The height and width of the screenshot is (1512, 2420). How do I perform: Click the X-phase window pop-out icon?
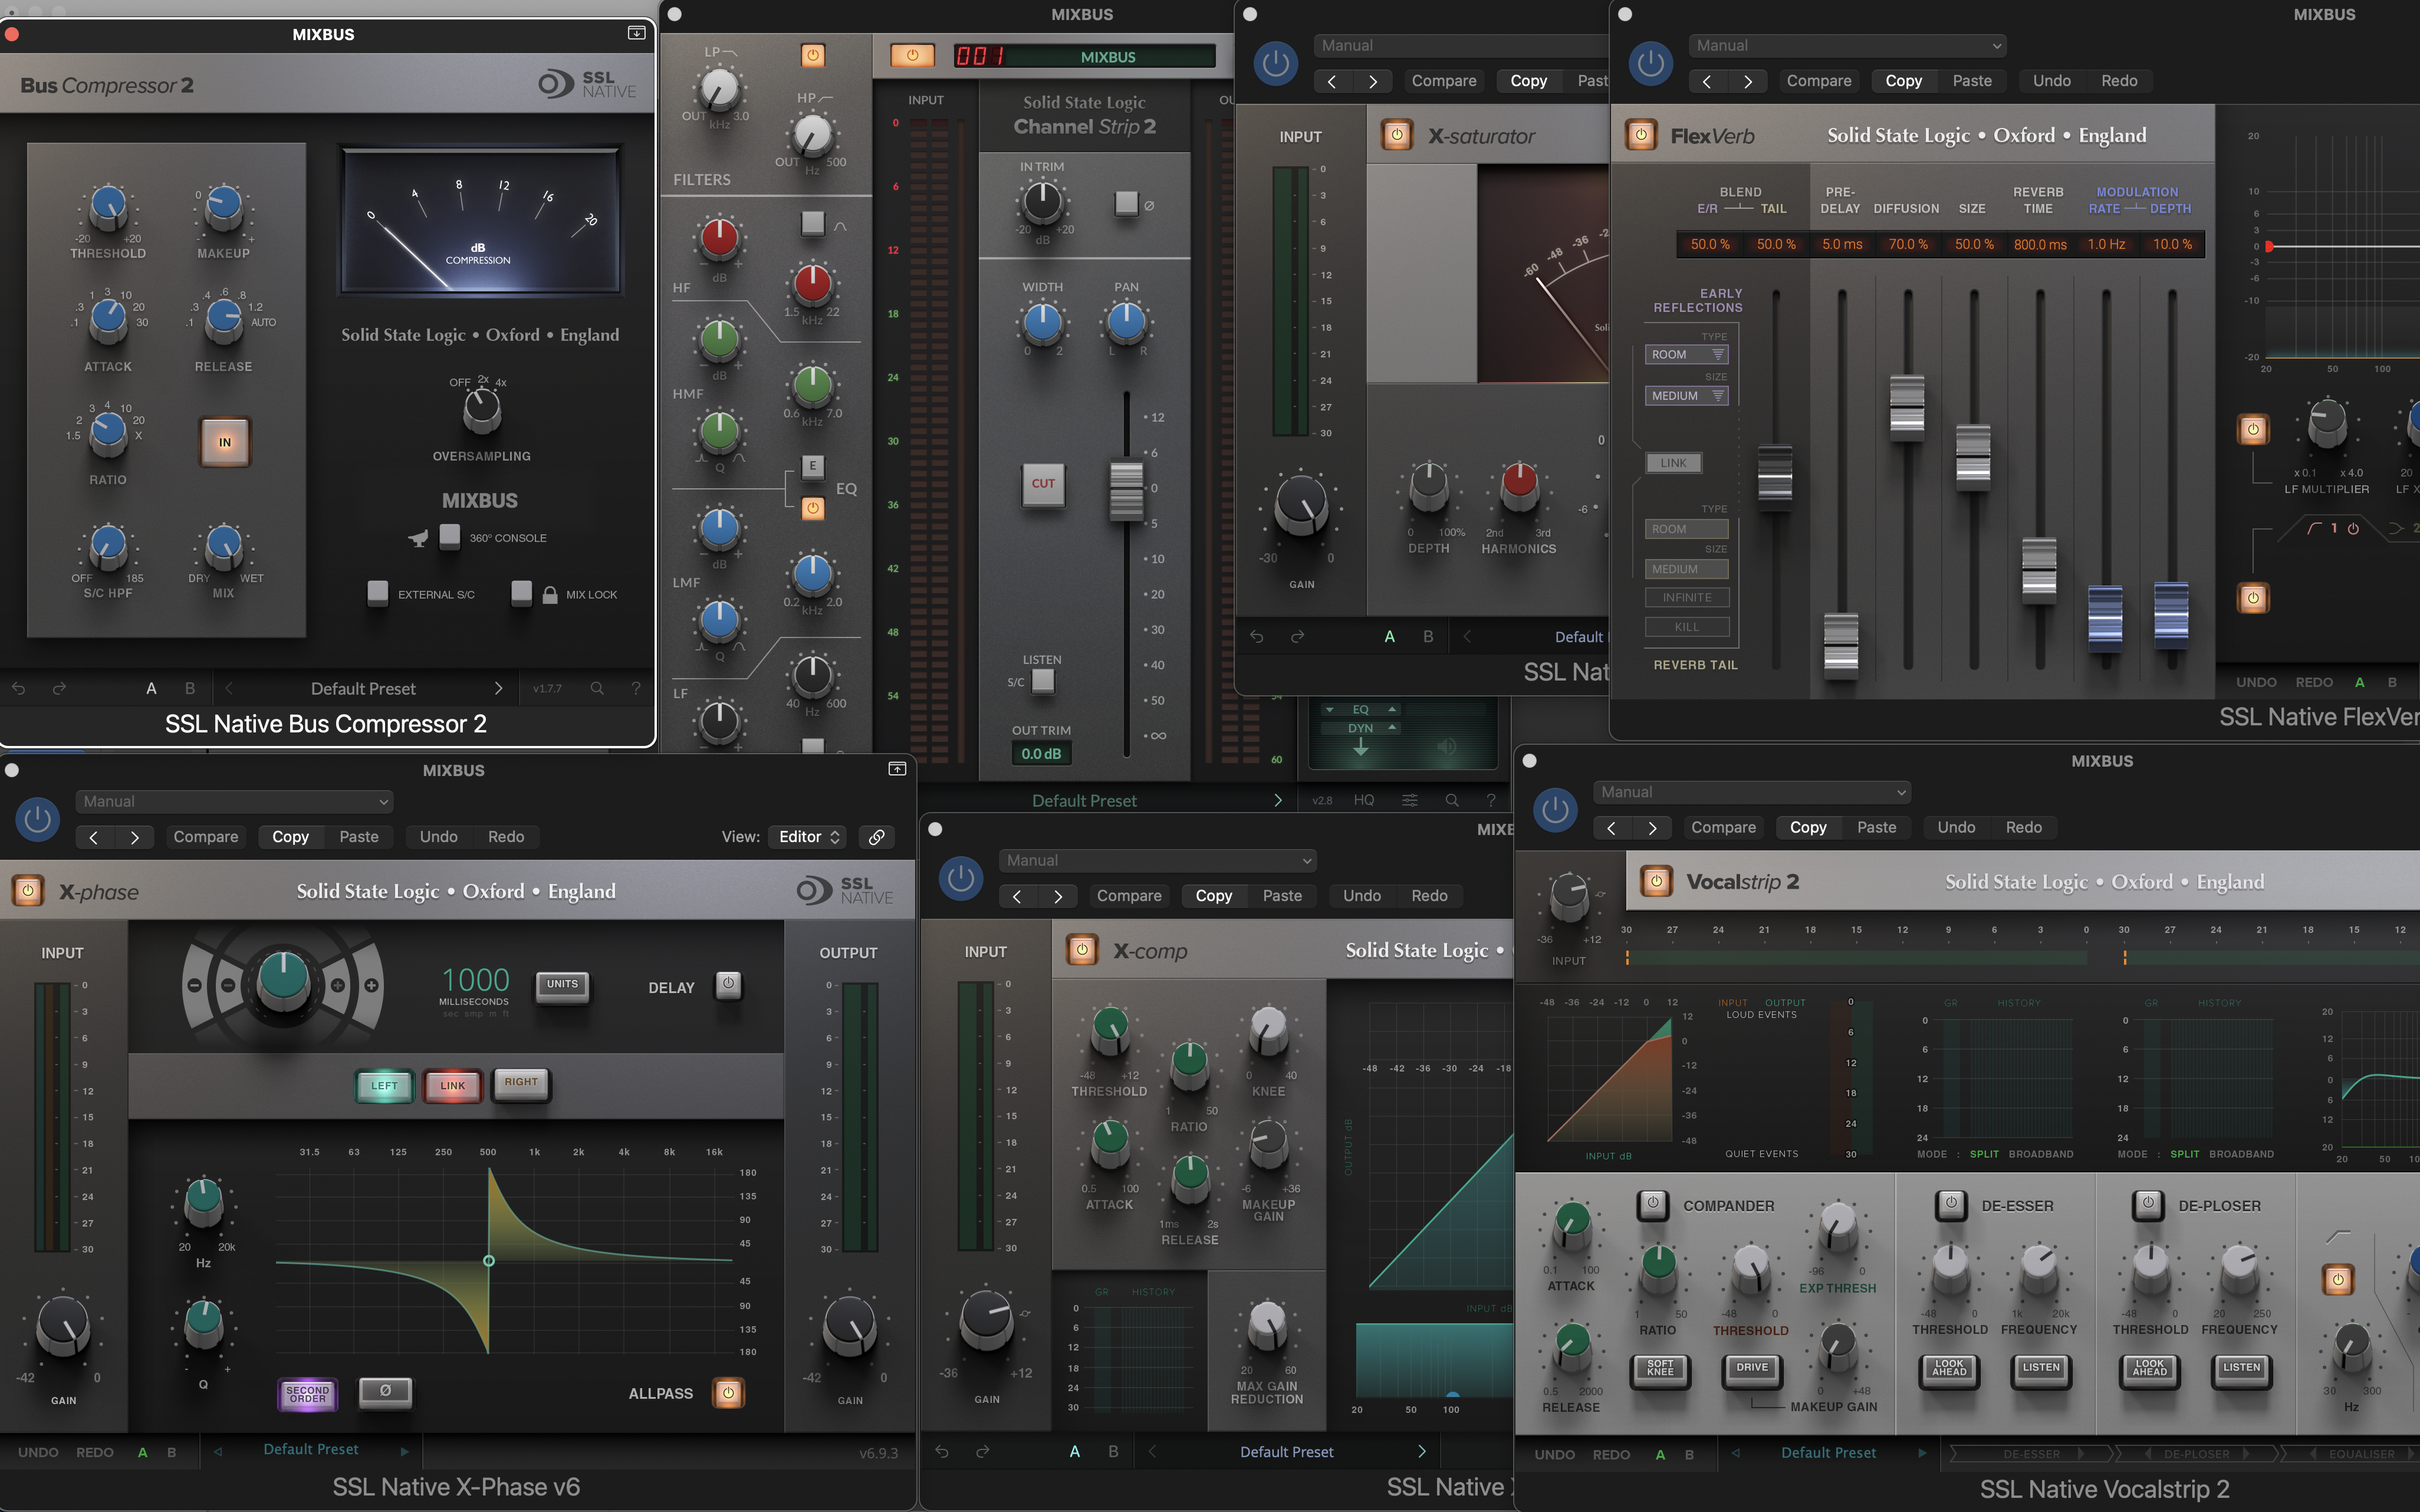(x=897, y=769)
